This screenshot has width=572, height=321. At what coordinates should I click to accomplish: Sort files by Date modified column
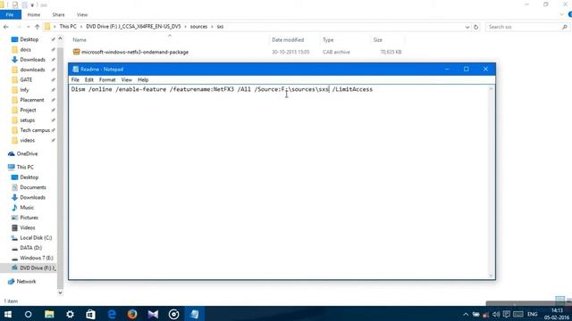click(x=288, y=40)
